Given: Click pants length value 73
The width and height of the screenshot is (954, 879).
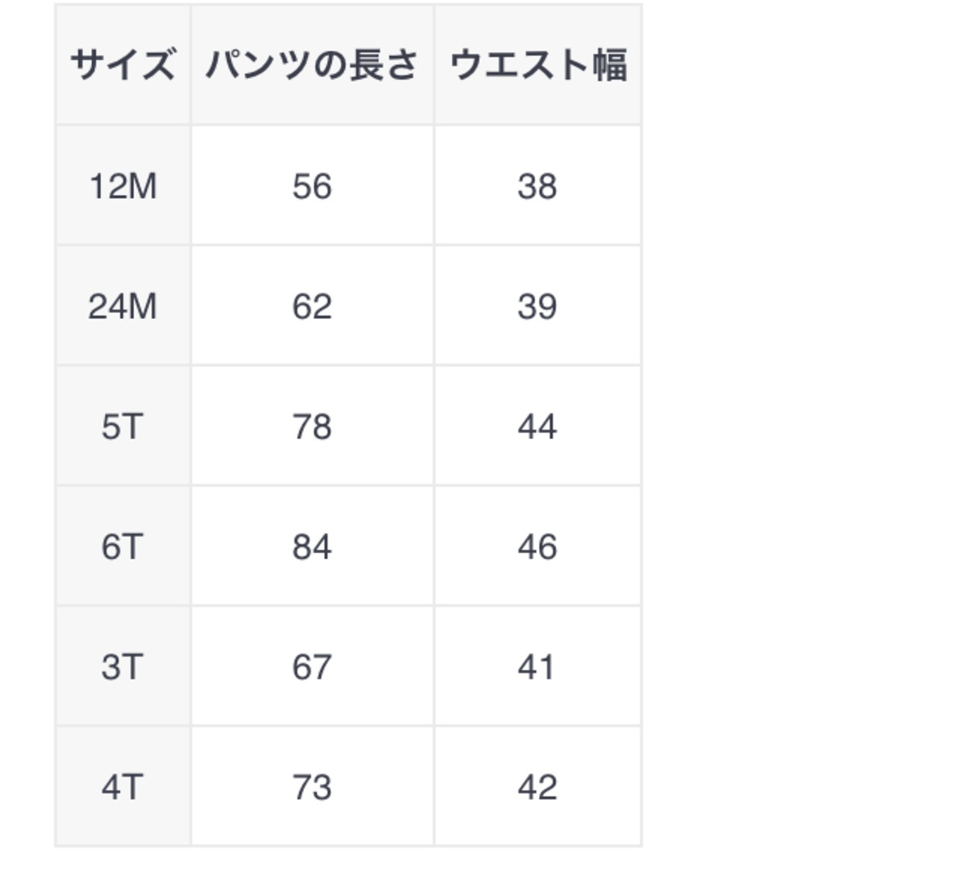Looking at the screenshot, I should (x=312, y=787).
